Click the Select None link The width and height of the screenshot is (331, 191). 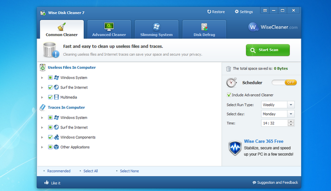pyautogui.click(x=129, y=171)
